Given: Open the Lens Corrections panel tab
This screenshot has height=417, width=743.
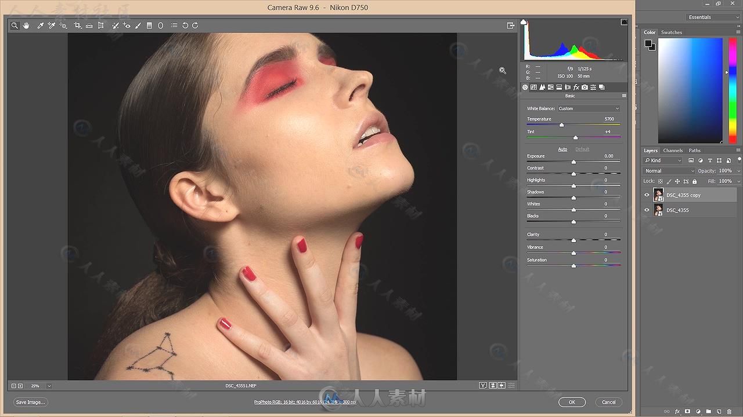Looking at the screenshot, I should pyautogui.click(x=568, y=87).
